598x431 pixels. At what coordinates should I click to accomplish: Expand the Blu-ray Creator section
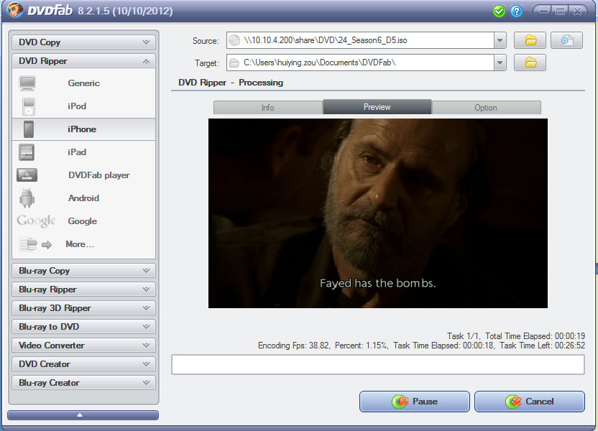point(83,383)
